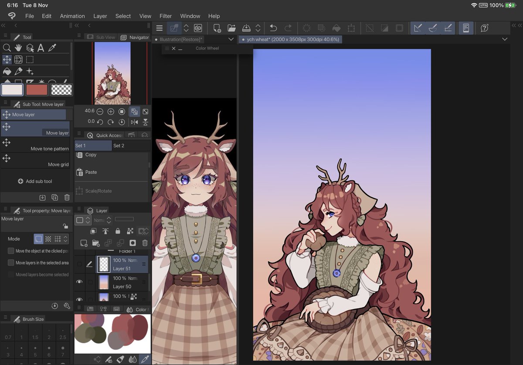Select the Text tool
523x365 pixels.
[x=41, y=47]
